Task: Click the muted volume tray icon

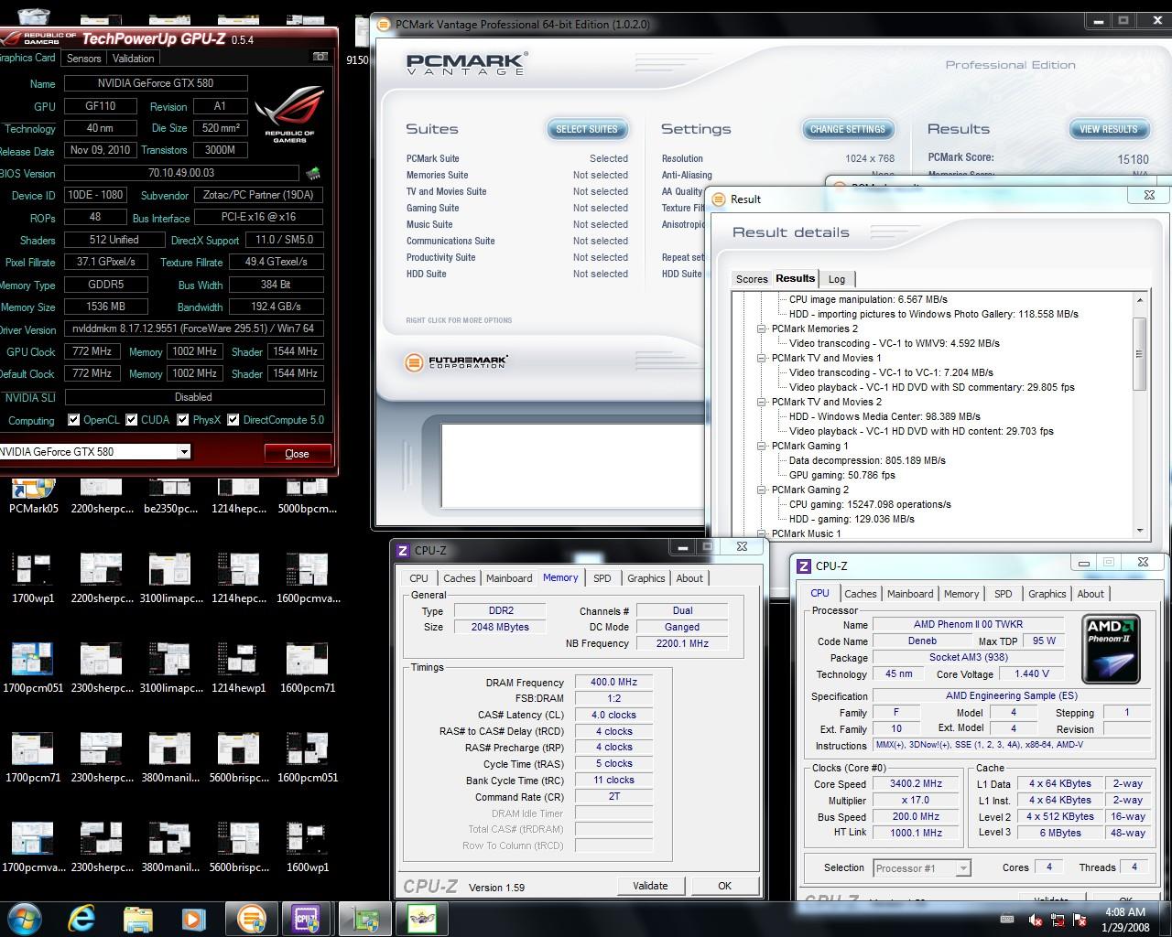Action: click(x=1036, y=920)
